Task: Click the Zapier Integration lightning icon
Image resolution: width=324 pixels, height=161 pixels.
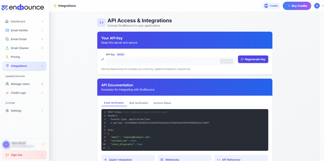Action: click(x=105, y=159)
